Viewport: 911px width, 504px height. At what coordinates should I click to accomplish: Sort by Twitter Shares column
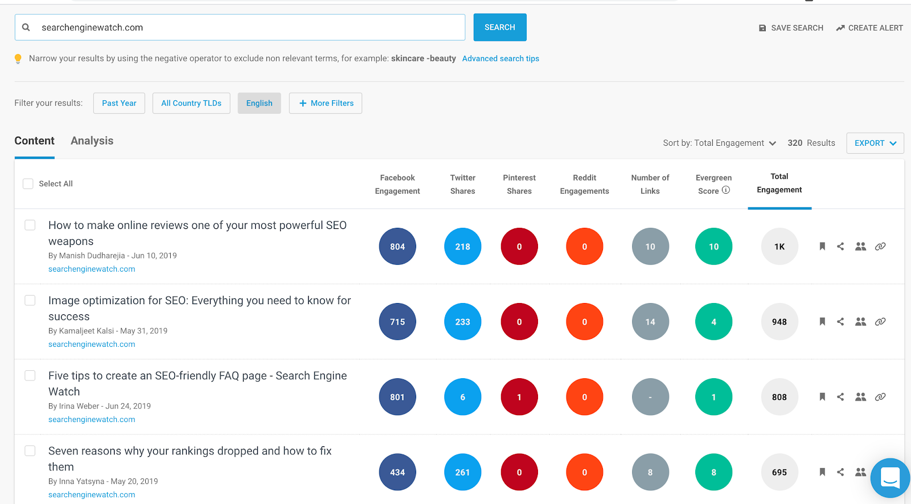coord(463,185)
